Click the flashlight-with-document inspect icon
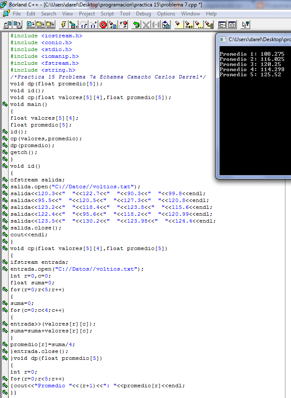291x398 pixels. [x=113, y=24]
